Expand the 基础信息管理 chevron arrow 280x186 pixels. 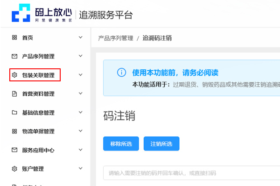pos(80,113)
